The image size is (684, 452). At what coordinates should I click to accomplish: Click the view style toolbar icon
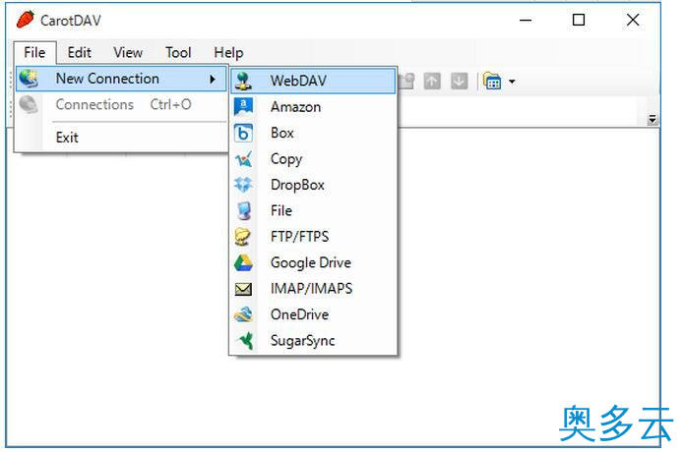tap(492, 81)
